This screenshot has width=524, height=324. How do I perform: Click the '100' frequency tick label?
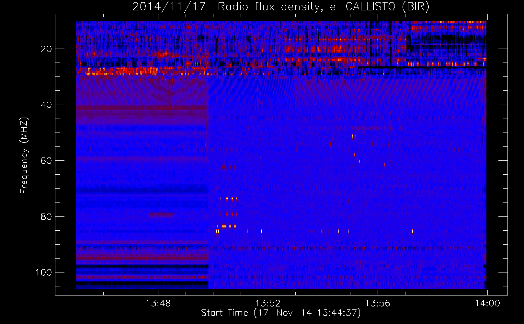[44, 272]
